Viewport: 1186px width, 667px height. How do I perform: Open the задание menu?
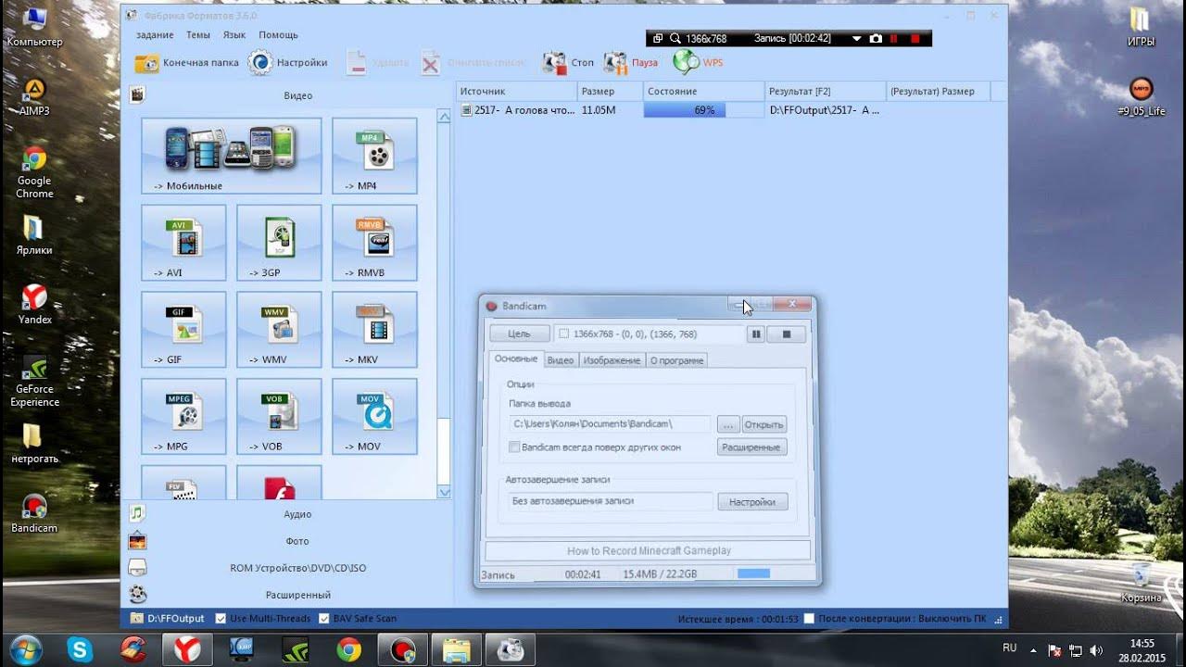[155, 34]
